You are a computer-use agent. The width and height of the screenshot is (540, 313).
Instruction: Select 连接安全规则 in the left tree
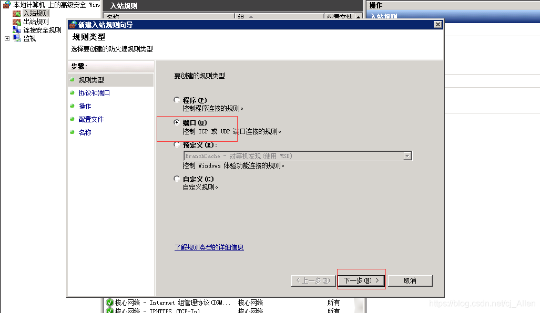click(x=43, y=30)
